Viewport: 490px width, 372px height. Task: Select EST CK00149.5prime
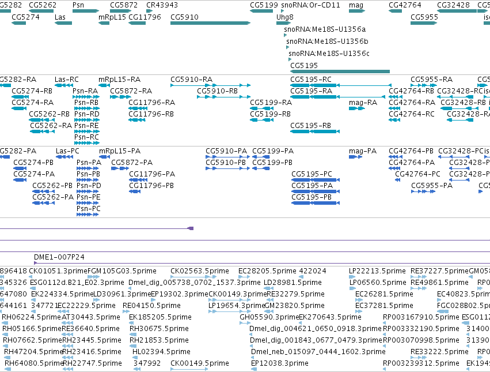[200, 363]
